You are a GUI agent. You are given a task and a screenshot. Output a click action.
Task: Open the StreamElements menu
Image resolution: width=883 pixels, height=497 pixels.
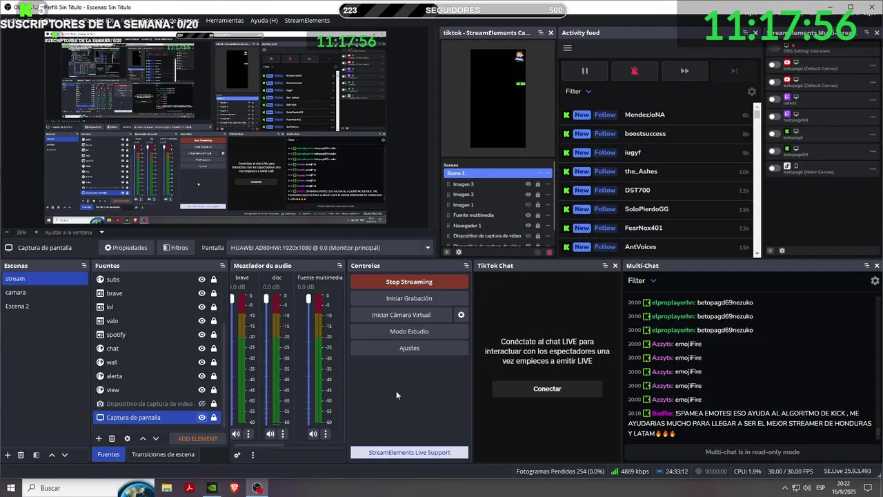(307, 21)
